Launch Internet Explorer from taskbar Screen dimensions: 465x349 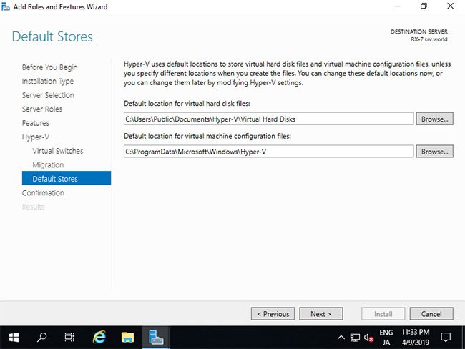click(x=99, y=337)
